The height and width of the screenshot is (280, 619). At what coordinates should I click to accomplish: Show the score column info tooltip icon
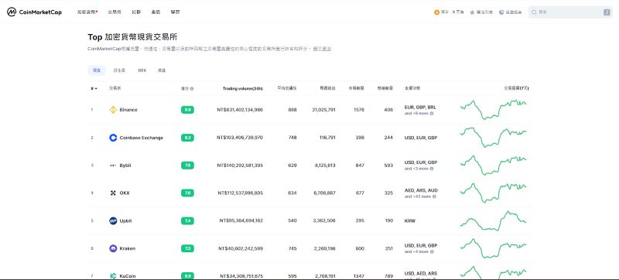click(192, 89)
